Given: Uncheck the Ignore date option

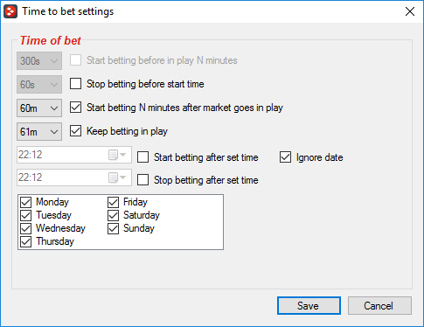Looking at the screenshot, I should (x=285, y=157).
